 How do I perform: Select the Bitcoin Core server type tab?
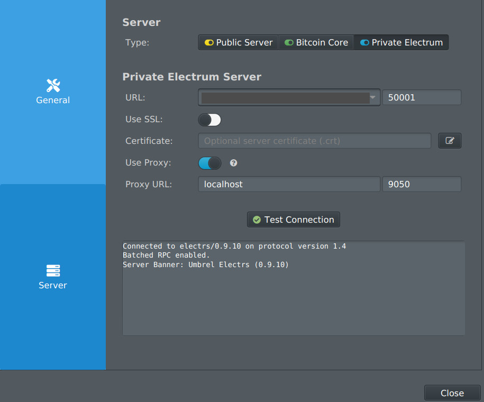(316, 42)
